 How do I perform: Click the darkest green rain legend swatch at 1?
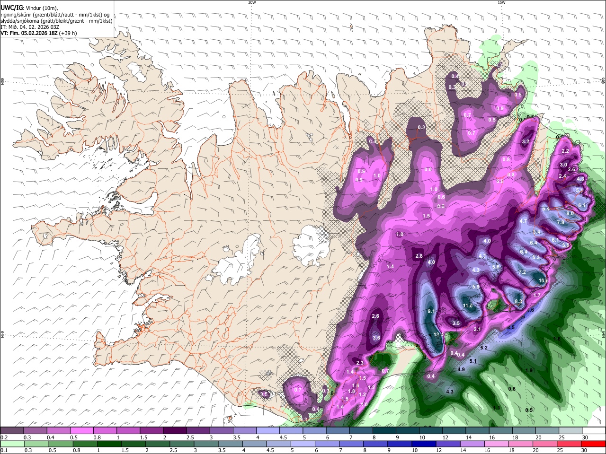coord(109,444)
